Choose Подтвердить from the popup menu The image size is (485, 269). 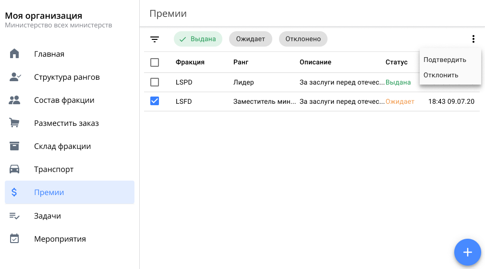[445, 60]
